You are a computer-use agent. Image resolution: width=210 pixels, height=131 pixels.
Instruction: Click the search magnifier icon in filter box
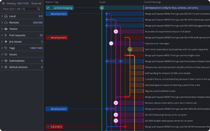point(39,9)
